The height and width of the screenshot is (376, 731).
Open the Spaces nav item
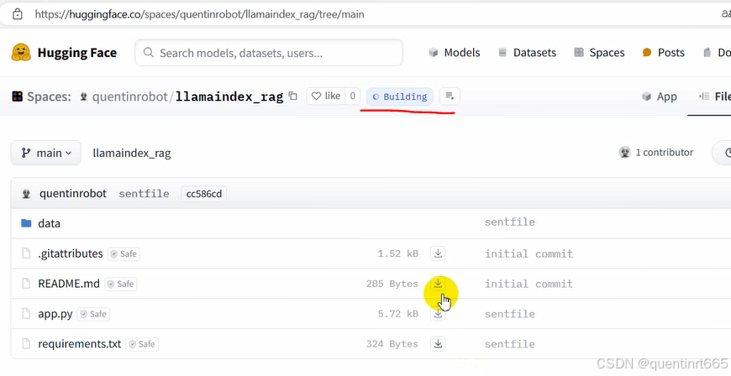point(599,53)
